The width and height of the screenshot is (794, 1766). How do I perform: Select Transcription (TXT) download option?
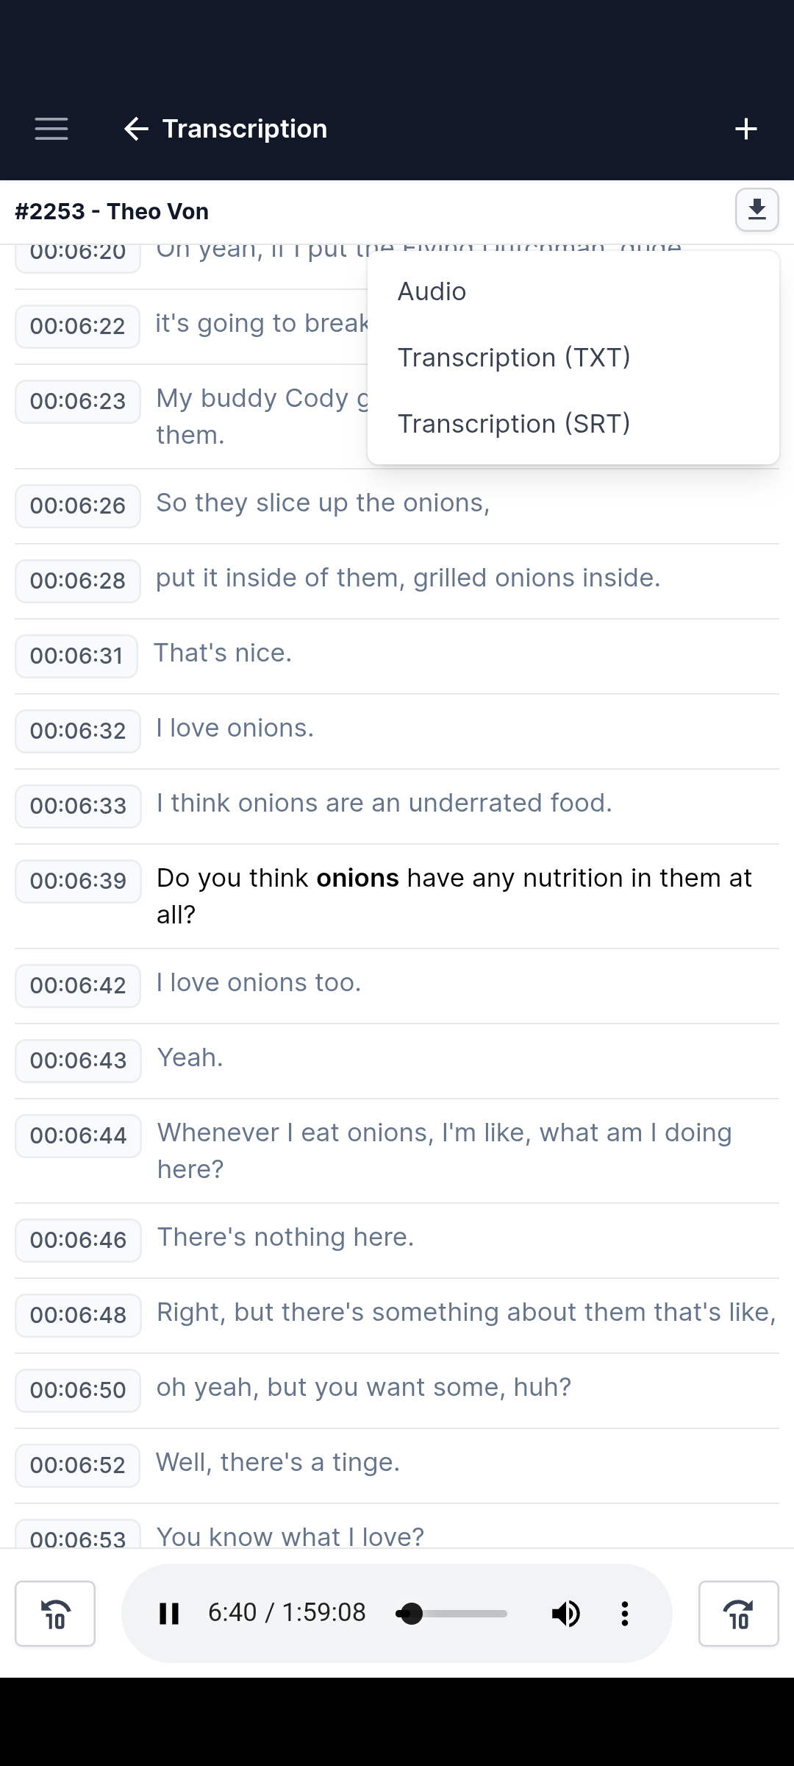514,358
